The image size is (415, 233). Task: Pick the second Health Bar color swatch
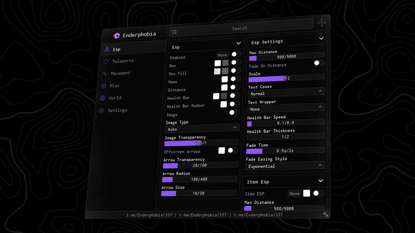click(224, 96)
